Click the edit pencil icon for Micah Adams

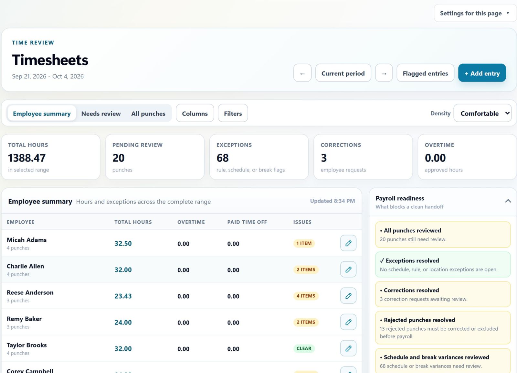[348, 243]
